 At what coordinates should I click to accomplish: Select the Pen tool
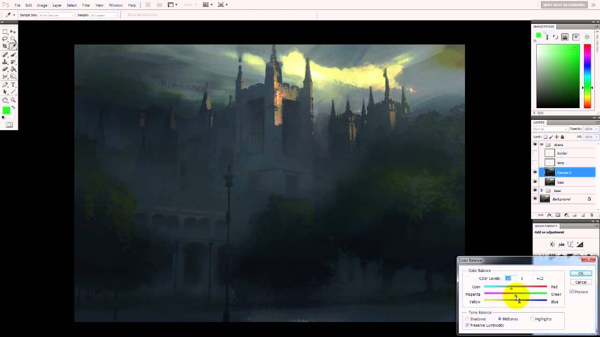pos(5,85)
